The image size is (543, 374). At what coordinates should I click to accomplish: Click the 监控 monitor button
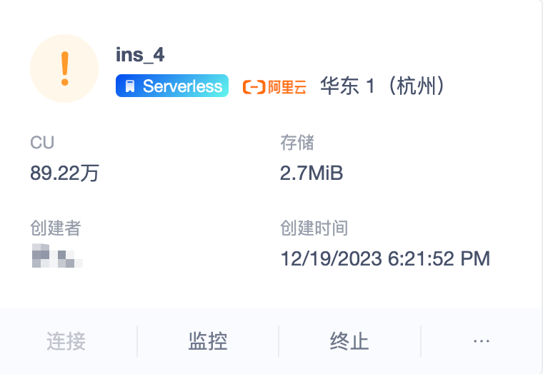(x=208, y=341)
